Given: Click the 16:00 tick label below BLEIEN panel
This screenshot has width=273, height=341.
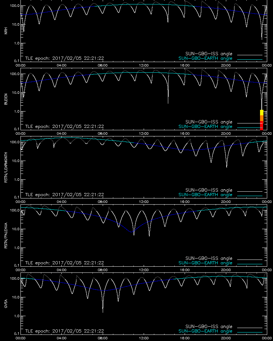Looking at the screenshot, I should tap(185, 134).
